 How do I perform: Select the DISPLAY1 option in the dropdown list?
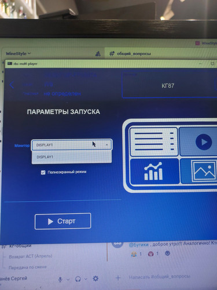click(x=71, y=157)
